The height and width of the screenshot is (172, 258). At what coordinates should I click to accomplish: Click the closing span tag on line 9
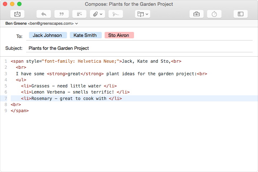[20, 111]
